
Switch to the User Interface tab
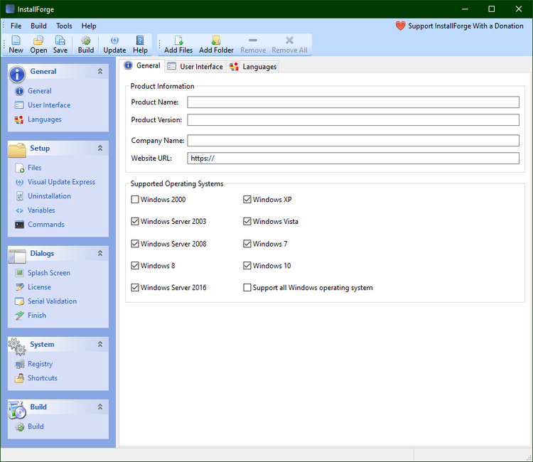coord(196,67)
